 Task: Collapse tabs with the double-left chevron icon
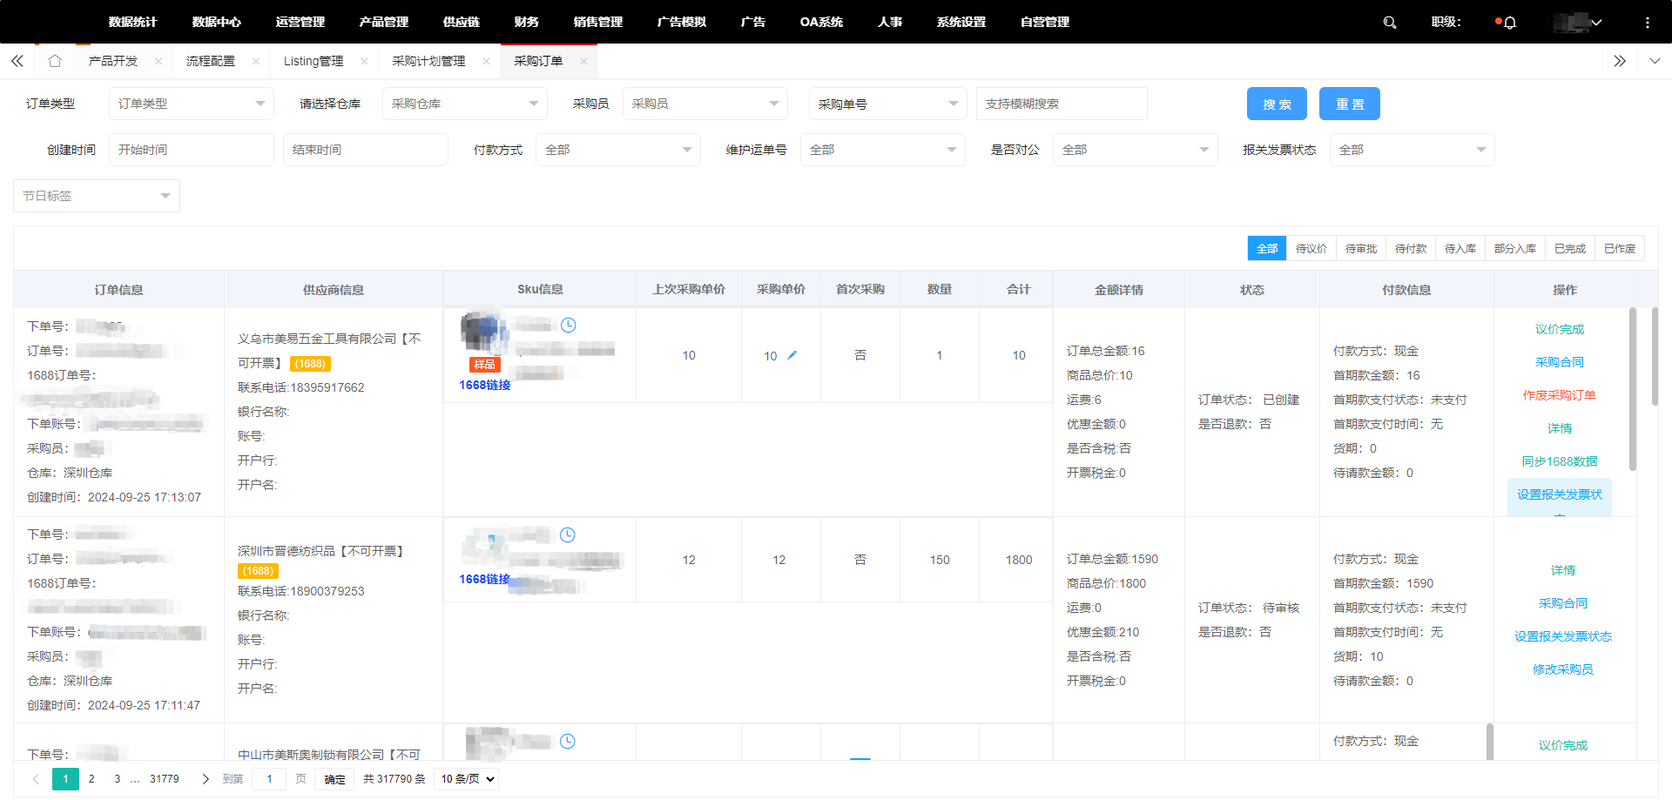coord(17,61)
